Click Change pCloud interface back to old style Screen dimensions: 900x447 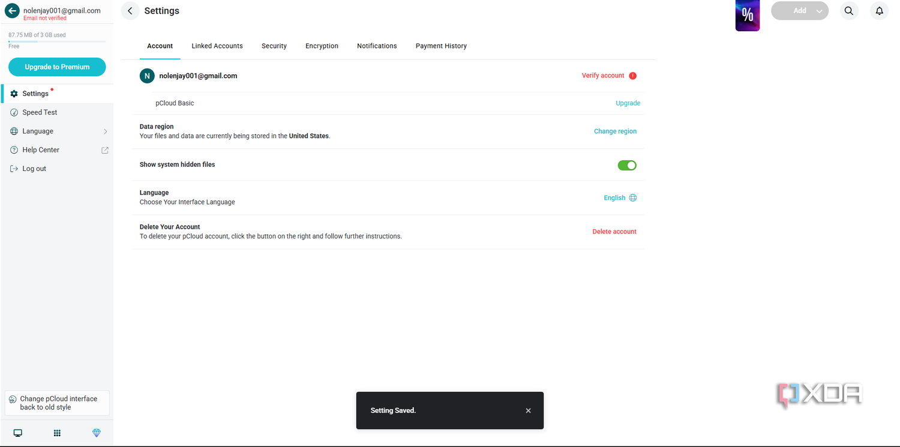click(57, 403)
